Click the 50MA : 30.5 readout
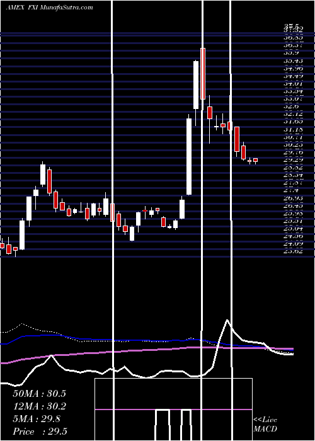This screenshot has width=315, height=441. (x=39, y=394)
